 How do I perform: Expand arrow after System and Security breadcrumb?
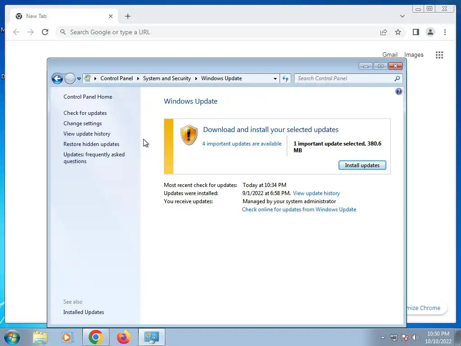[196, 78]
